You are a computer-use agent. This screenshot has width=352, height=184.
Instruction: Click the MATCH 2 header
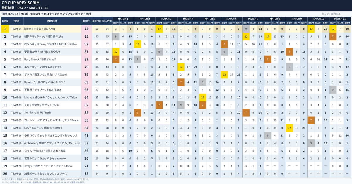145,19
